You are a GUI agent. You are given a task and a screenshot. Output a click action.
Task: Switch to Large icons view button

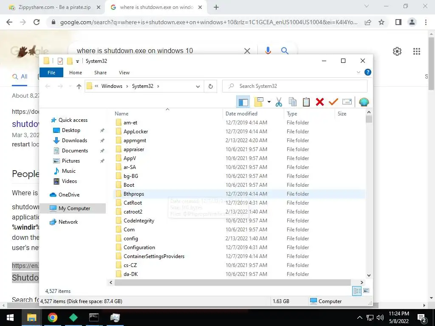(366, 291)
